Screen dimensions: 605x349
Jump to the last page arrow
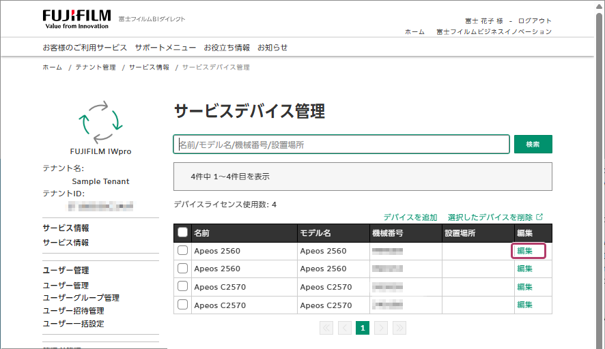tap(399, 328)
